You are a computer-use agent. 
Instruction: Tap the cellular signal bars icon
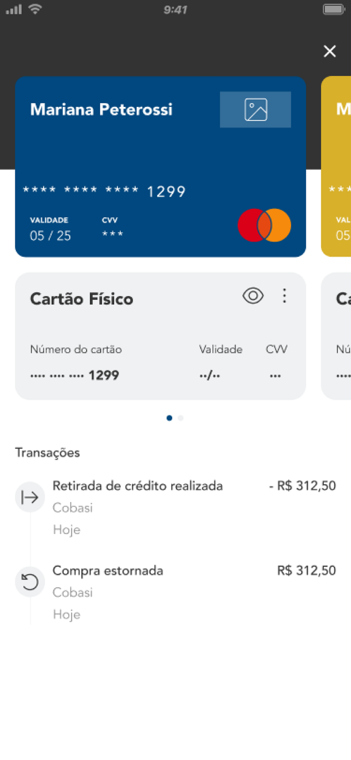(x=13, y=8)
